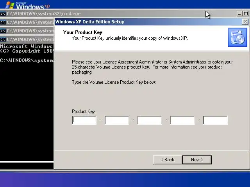Focus the first Product Key field
The image size is (250, 187).
(84, 120)
